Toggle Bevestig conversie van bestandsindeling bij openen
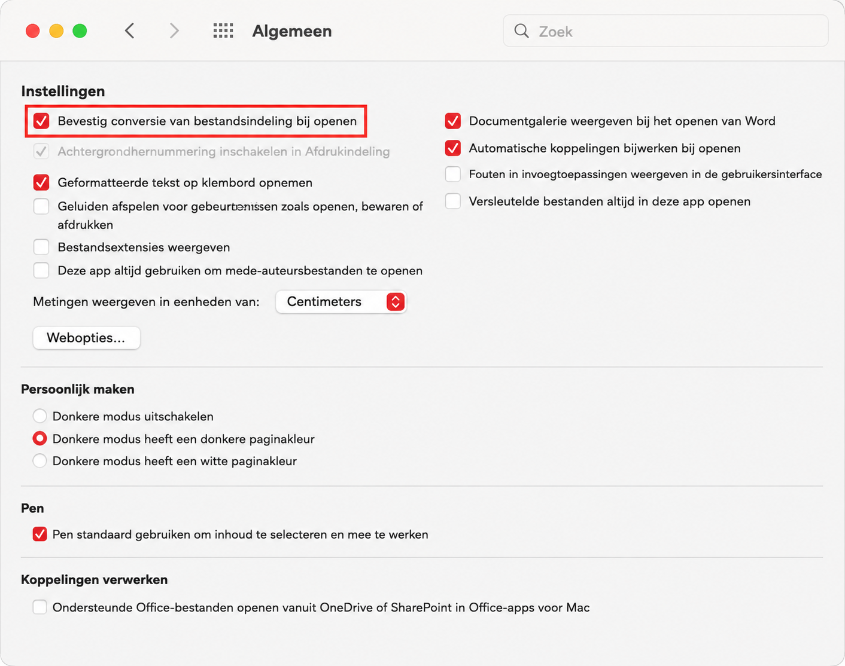 (x=41, y=121)
